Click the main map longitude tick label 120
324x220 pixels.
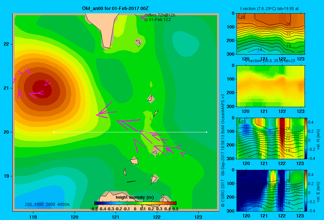[x=75, y=217]
